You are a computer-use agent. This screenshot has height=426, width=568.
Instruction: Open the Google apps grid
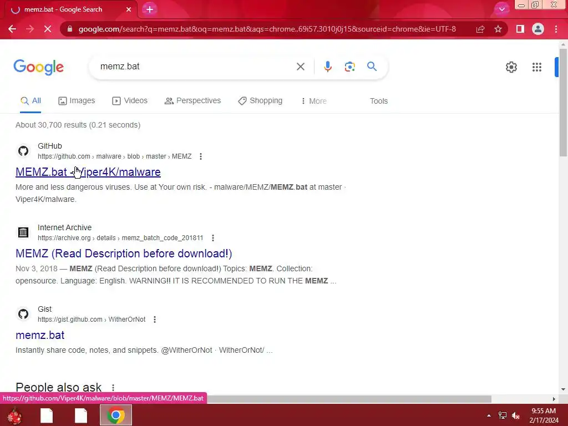tap(537, 67)
